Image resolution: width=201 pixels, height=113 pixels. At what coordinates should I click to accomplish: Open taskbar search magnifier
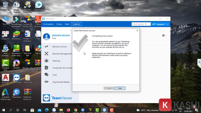coord(11,110)
